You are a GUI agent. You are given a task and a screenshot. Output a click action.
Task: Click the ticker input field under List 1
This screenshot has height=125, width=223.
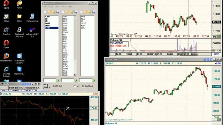(x=49, y=81)
